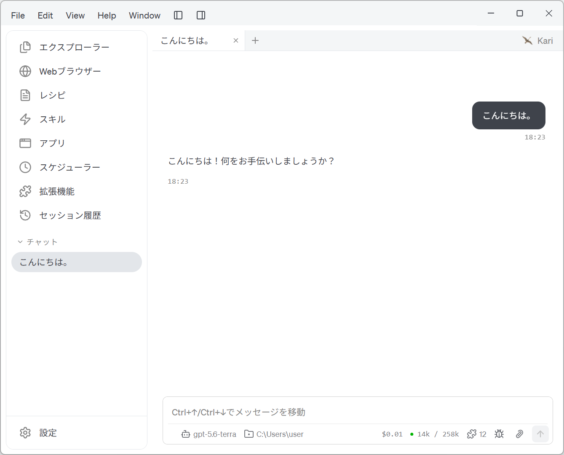The height and width of the screenshot is (455, 564).
Task: Open the View menu
Action: point(75,15)
